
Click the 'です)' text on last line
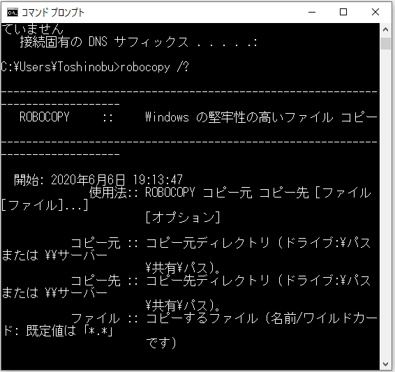161,343
